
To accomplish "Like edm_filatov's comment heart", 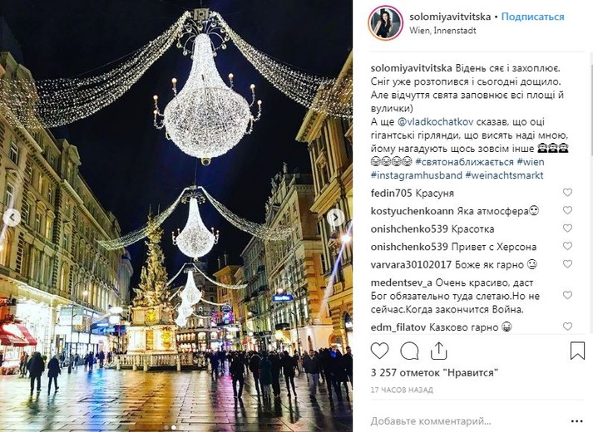I will point(567,326).
